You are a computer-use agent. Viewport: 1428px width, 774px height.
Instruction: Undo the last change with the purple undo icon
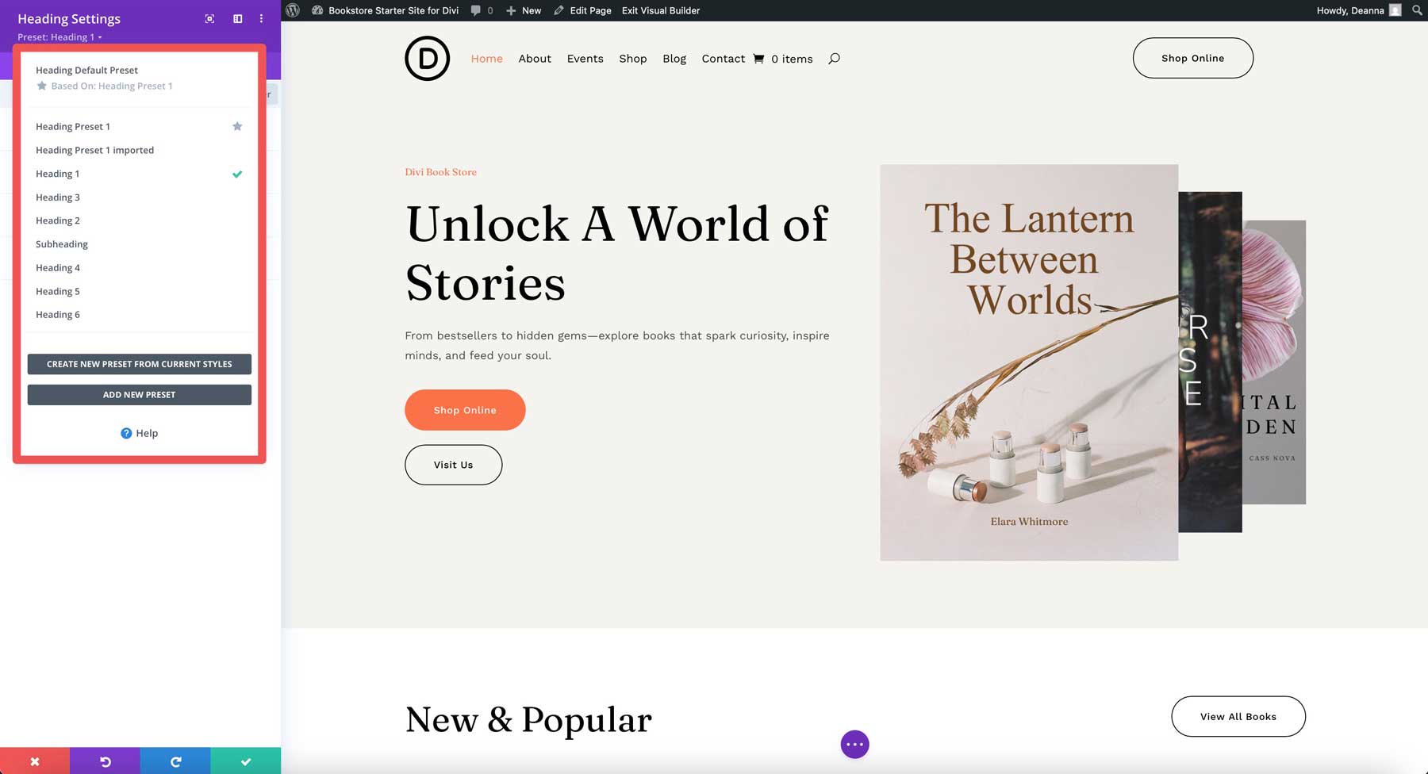tap(106, 761)
